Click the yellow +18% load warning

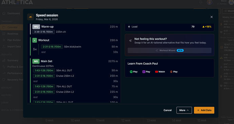pos(207,27)
